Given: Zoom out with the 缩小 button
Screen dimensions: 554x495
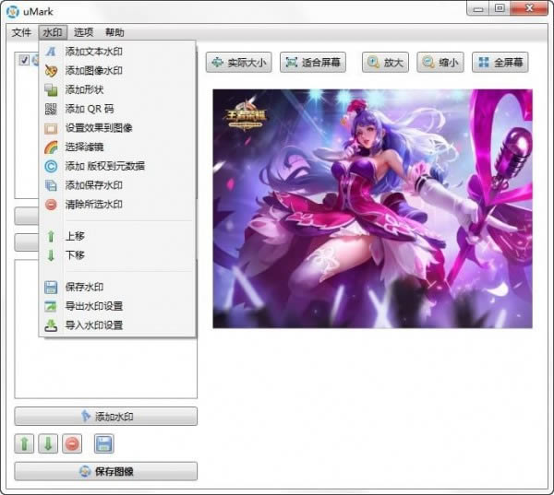Looking at the screenshot, I should [x=440, y=63].
